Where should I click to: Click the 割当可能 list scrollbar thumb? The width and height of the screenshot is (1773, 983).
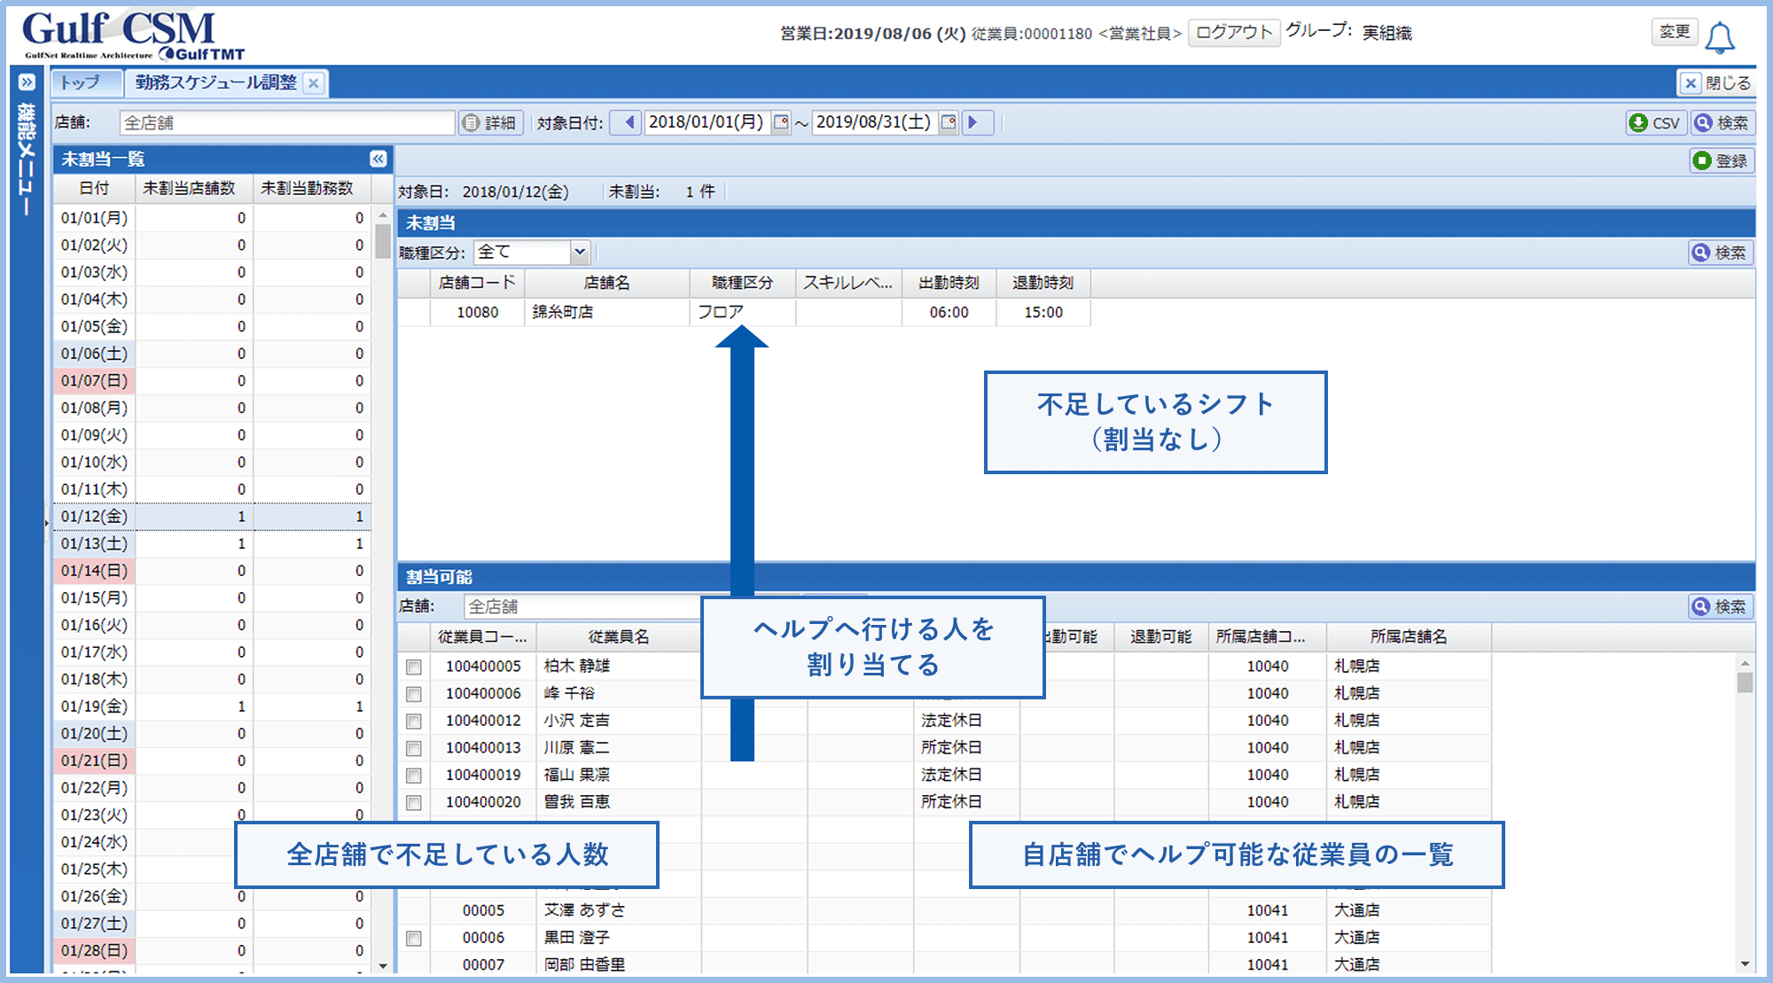(x=1745, y=683)
